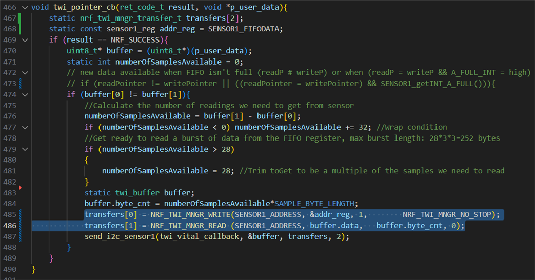
Task: Click SENSOR1_FIFODATA on line 468
Action: pyautogui.click(x=244, y=29)
